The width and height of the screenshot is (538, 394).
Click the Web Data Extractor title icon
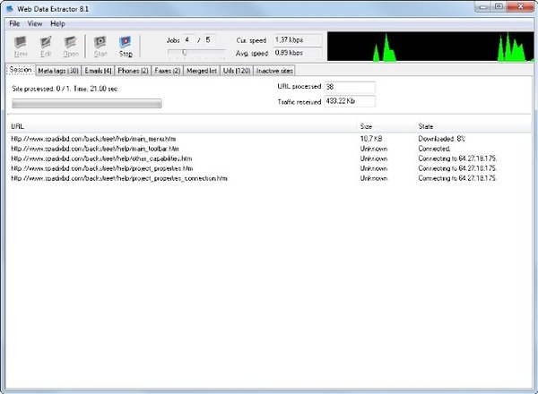pyautogui.click(x=10, y=9)
